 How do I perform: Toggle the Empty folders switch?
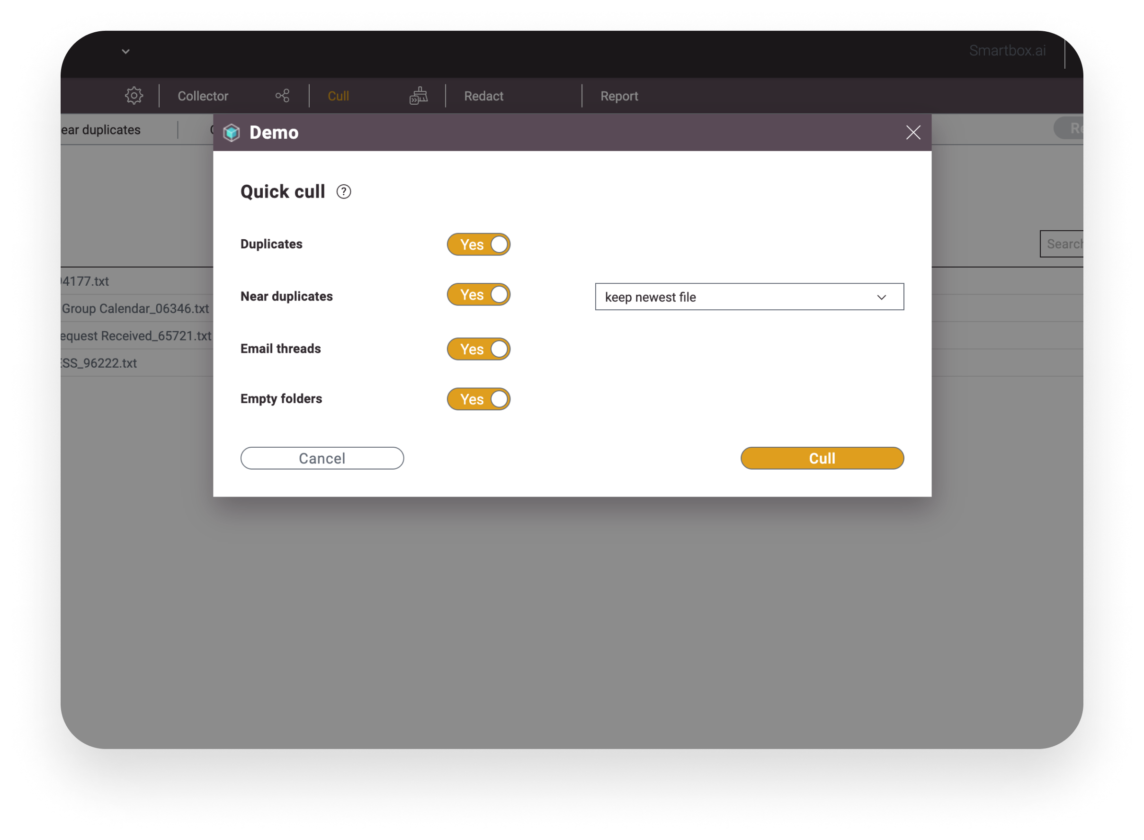coord(478,399)
